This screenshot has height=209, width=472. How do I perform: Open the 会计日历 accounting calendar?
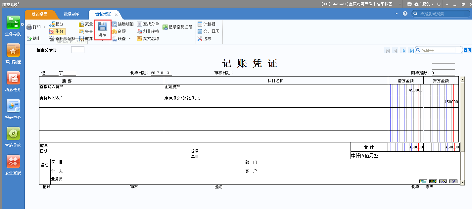(x=208, y=31)
